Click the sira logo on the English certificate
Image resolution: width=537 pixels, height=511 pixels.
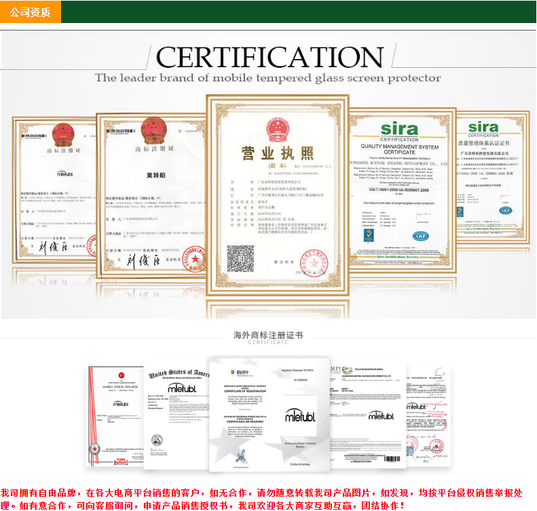(x=399, y=129)
